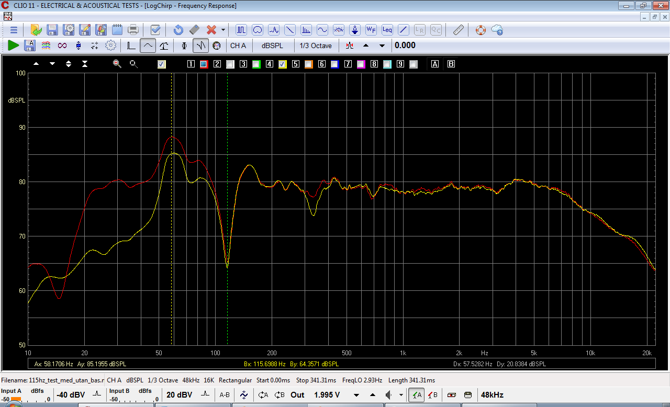
Task: Zoom out with magnifier icon
Action: (133, 64)
